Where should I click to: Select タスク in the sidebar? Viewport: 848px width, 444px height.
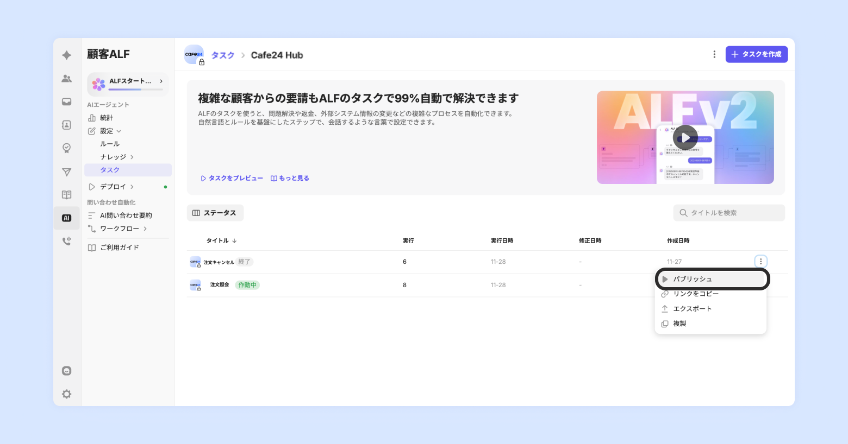coord(128,170)
